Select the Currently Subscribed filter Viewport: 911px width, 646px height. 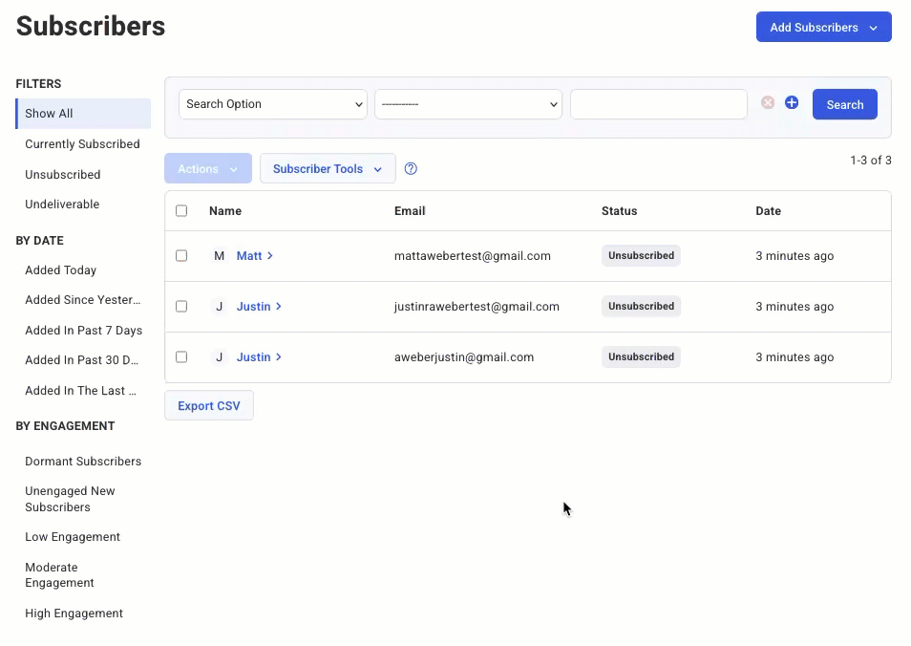[x=82, y=144]
